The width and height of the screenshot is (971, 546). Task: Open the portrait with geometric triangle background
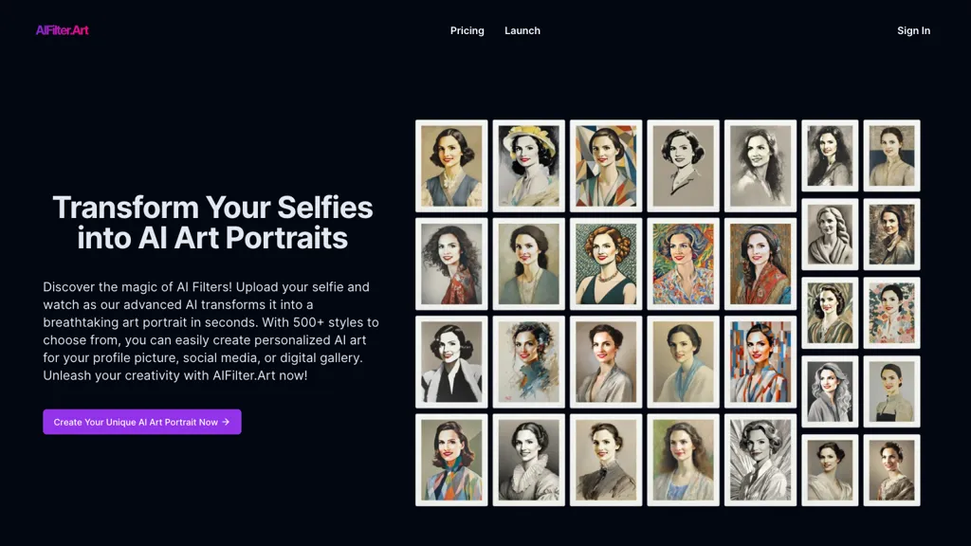(606, 166)
